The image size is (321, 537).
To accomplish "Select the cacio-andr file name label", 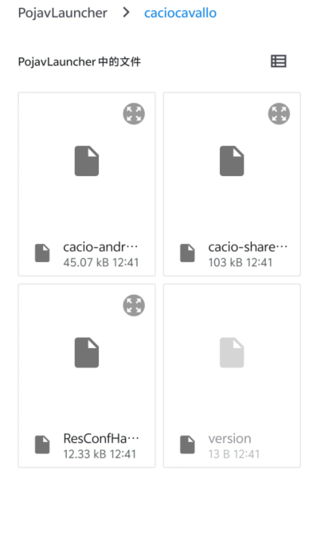I will pyautogui.click(x=100, y=247).
